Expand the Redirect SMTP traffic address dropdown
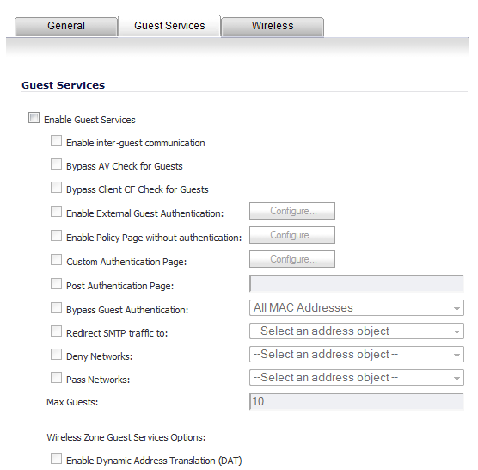 point(357,331)
